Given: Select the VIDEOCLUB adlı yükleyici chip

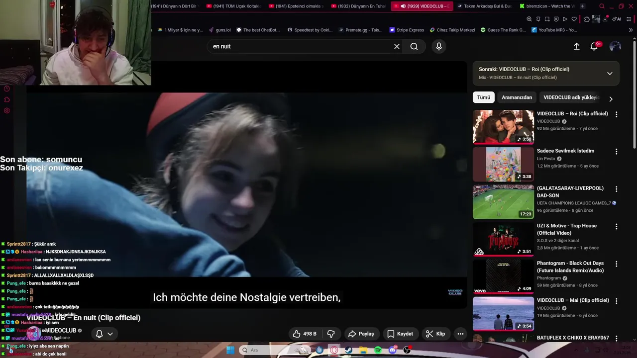Looking at the screenshot, I should 571,97.
